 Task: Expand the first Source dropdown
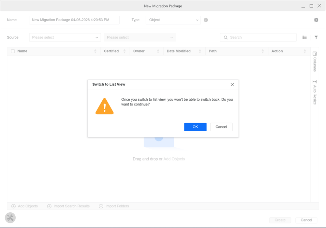[65, 38]
